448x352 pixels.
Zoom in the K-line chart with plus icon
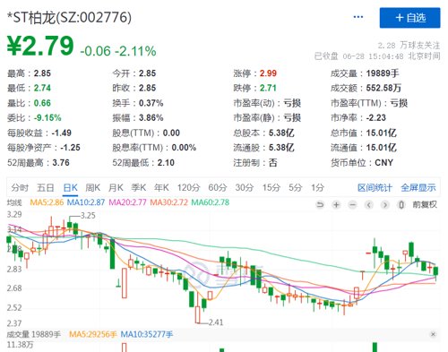click(x=337, y=205)
